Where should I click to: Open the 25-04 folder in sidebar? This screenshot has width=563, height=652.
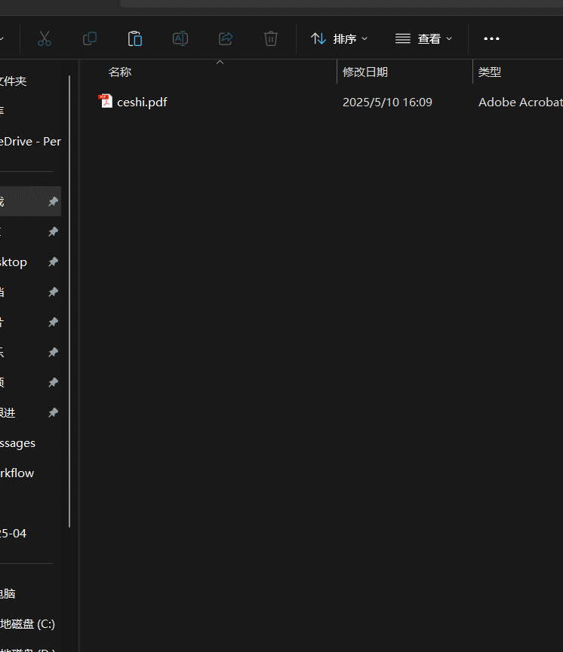pos(13,534)
